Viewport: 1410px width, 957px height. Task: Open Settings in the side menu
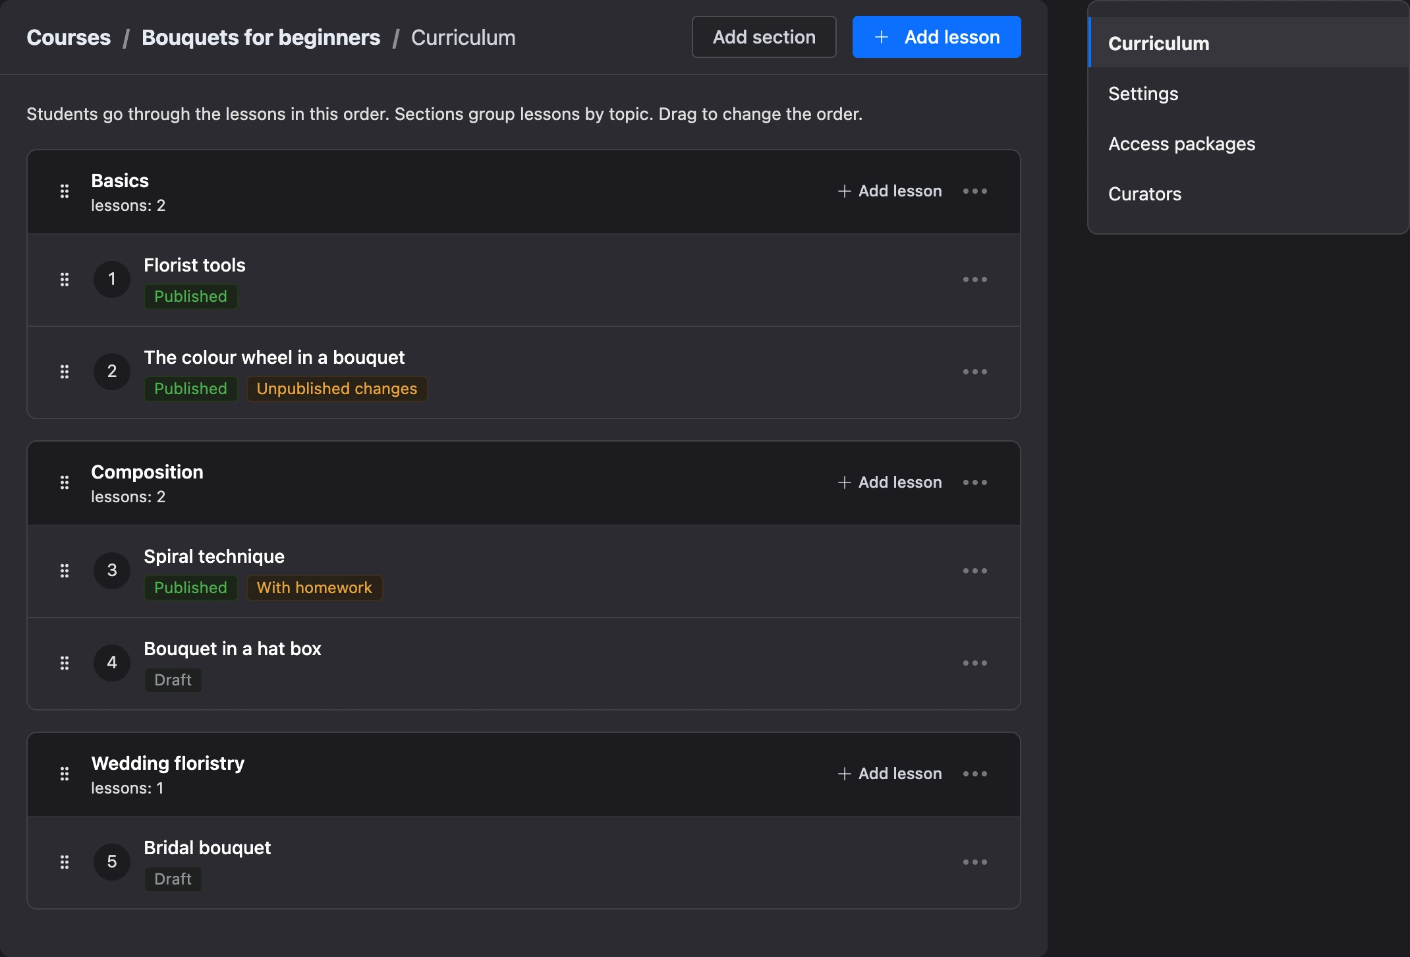click(1248, 94)
